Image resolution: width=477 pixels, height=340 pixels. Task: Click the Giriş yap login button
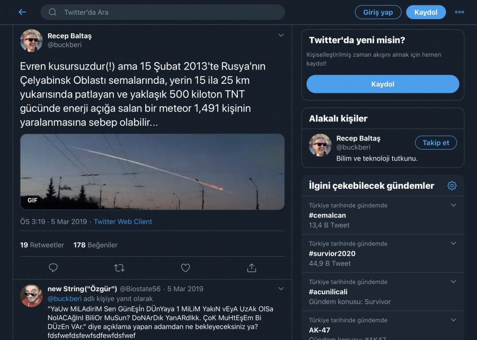(378, 12)
